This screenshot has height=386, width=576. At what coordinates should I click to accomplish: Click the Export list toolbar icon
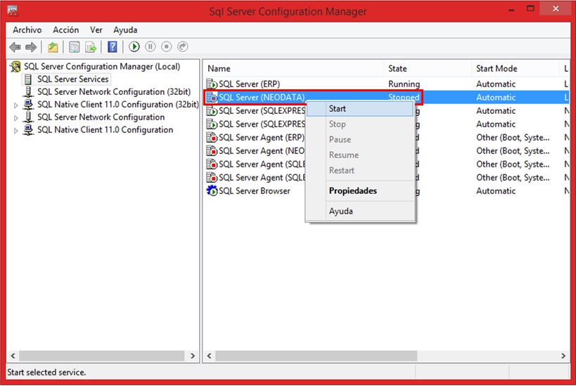(x=90, y=47)
